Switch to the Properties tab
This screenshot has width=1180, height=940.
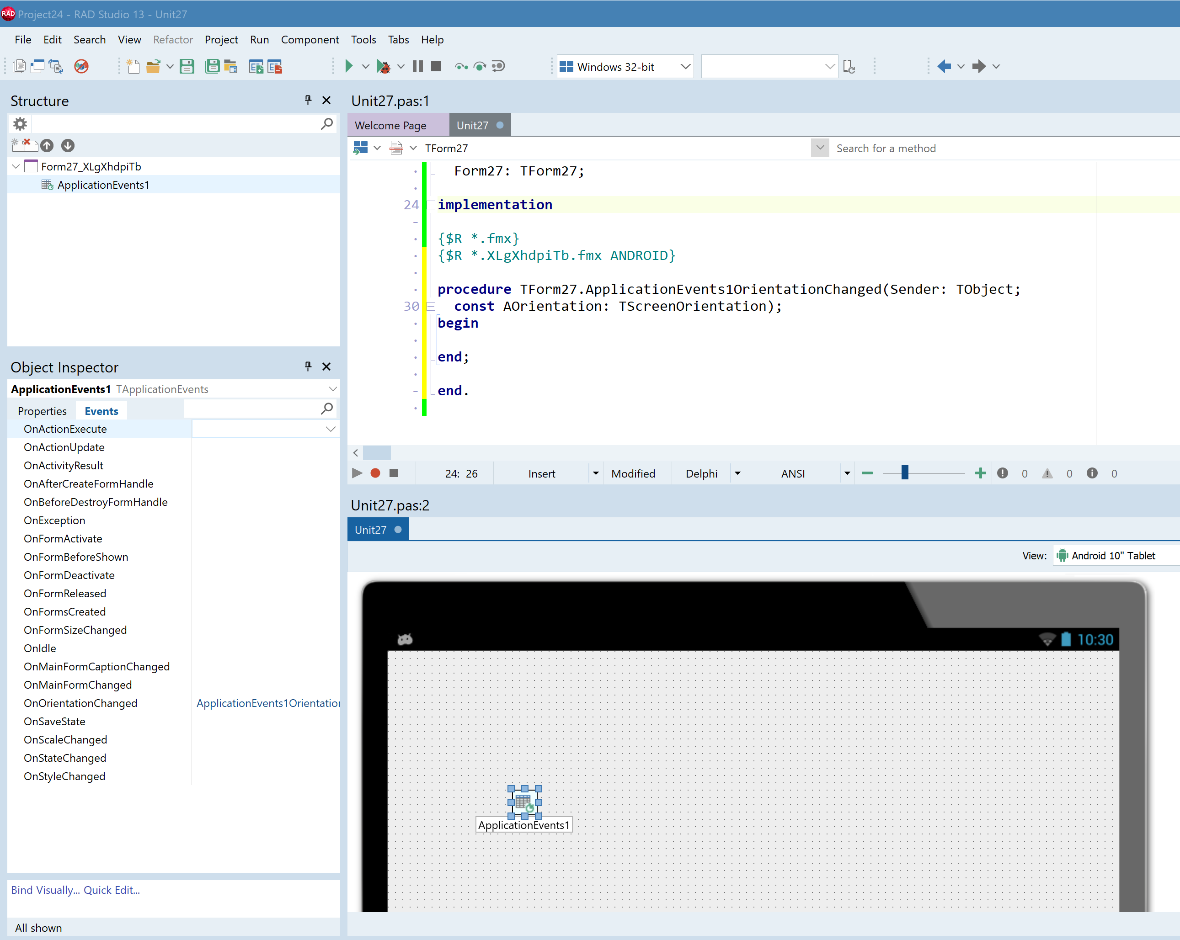click(x=42, y=411)
